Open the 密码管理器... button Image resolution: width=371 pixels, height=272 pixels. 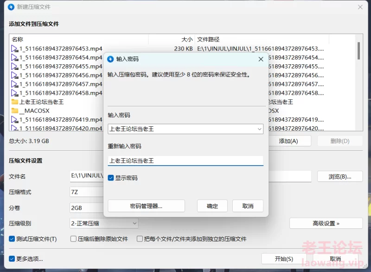pos(146,206)
